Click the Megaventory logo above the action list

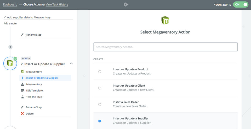click(x=165, y=20)
